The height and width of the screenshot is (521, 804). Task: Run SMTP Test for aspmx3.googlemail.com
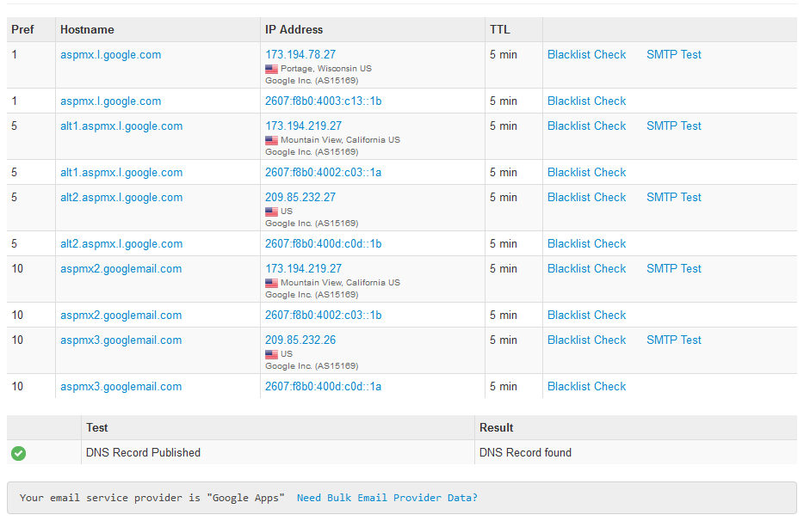[673, 340]
